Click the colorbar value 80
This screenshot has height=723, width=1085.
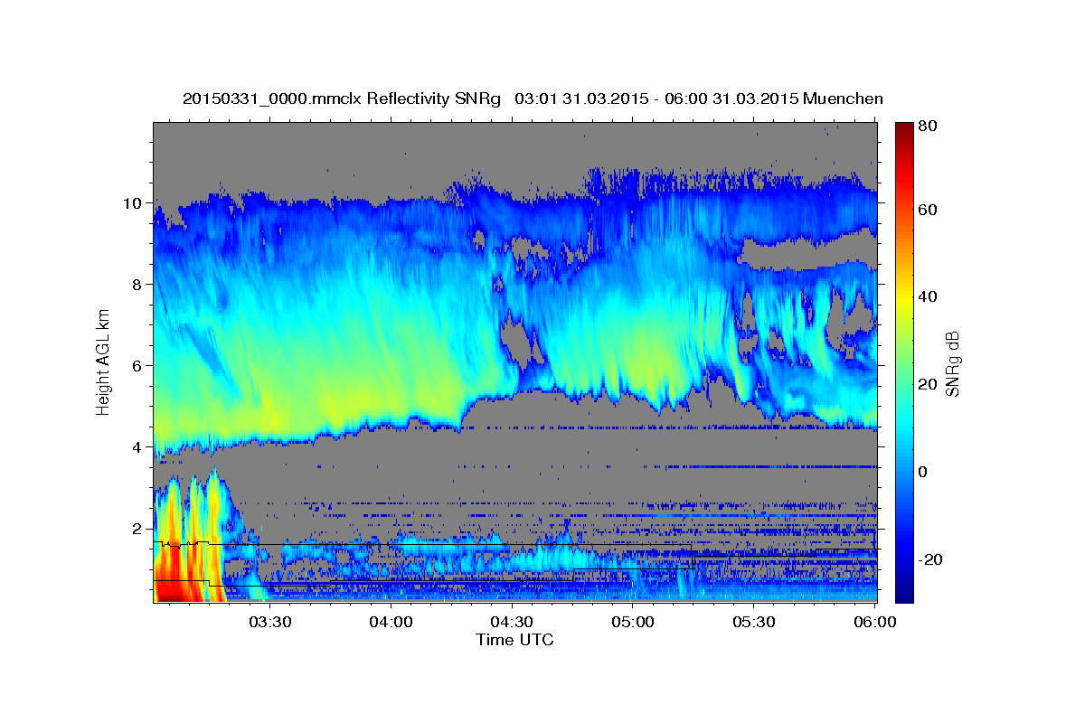[927, 126]
